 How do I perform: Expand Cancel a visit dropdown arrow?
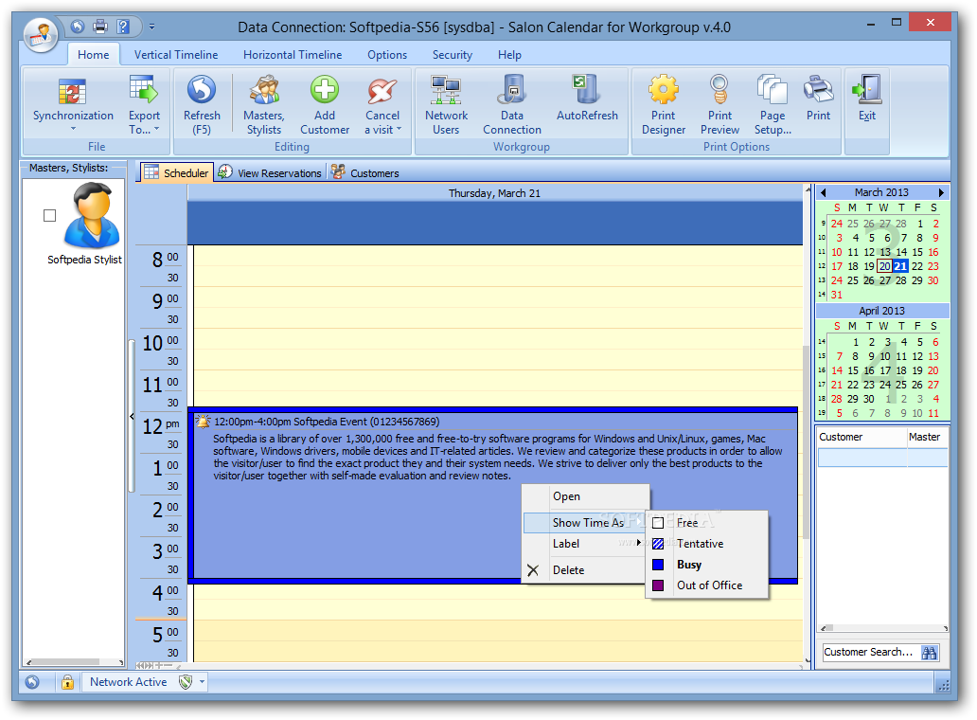pos(399,130)
